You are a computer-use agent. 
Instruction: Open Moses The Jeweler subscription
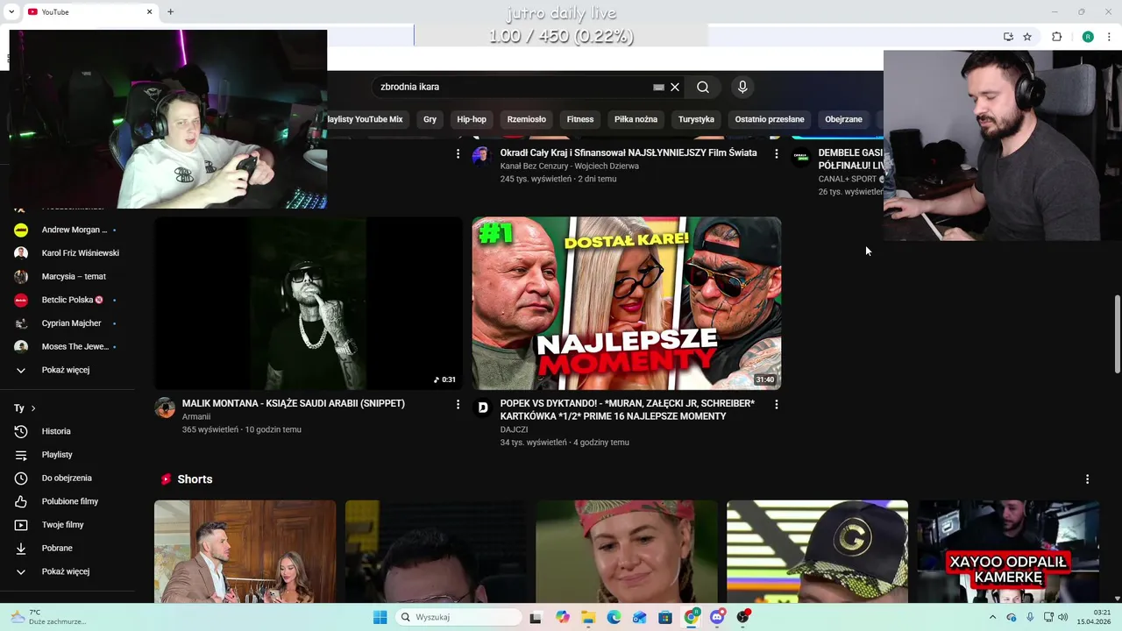[x=67, y=346]
